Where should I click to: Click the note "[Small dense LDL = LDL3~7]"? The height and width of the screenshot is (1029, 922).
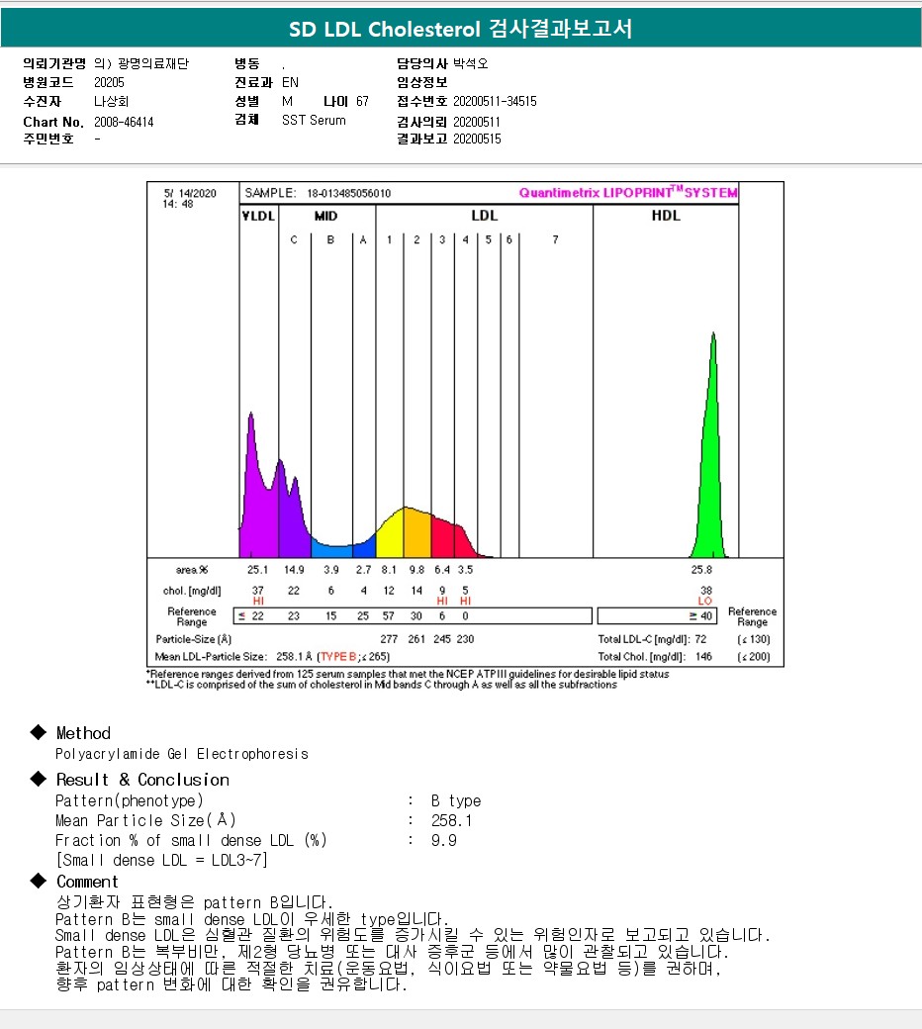tap(161, 860)
